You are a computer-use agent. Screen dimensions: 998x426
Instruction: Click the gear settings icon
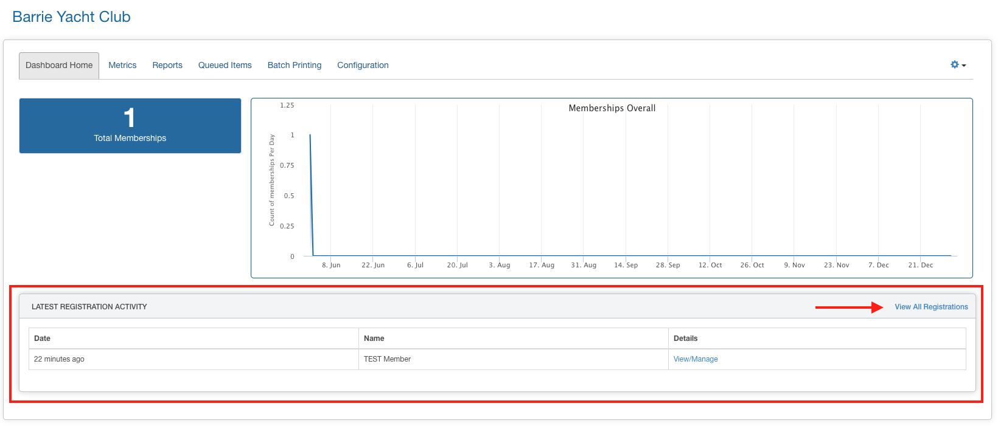[x=954, y=64]
